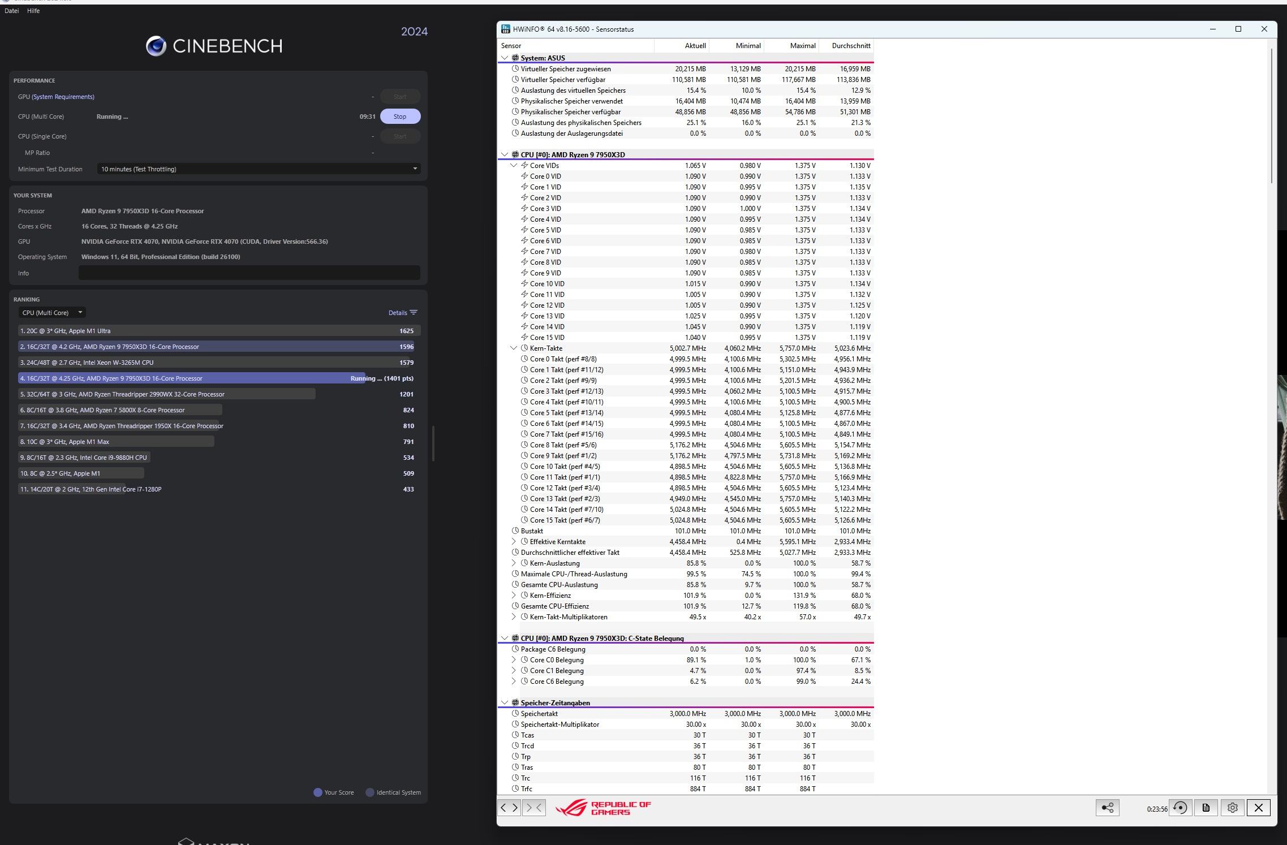Expand the Core C6 Belegung row
This screenshot has height=845, width=1287.
514,681
